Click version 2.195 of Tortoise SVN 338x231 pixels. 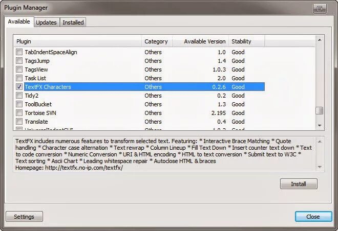tap(219, 113)
